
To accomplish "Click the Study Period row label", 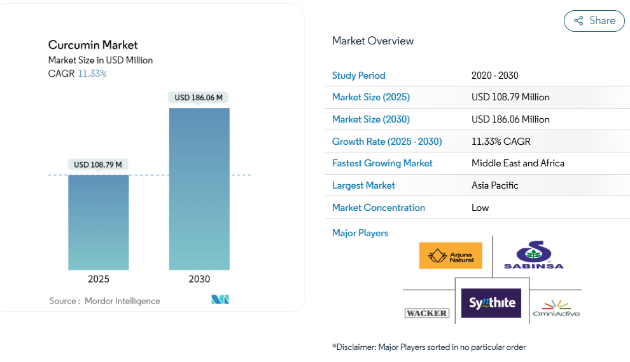I will pos(359,76).
